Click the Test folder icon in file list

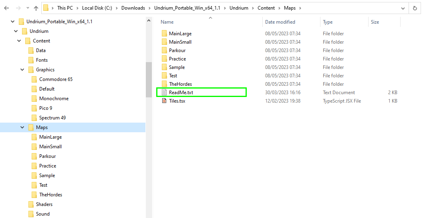point(164,76)
